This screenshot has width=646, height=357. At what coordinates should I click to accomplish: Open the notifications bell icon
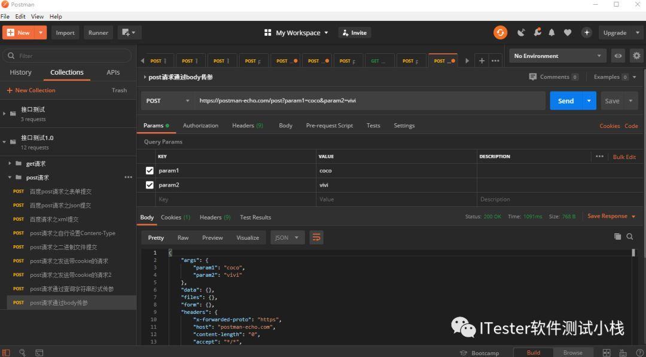pos(551,32)
